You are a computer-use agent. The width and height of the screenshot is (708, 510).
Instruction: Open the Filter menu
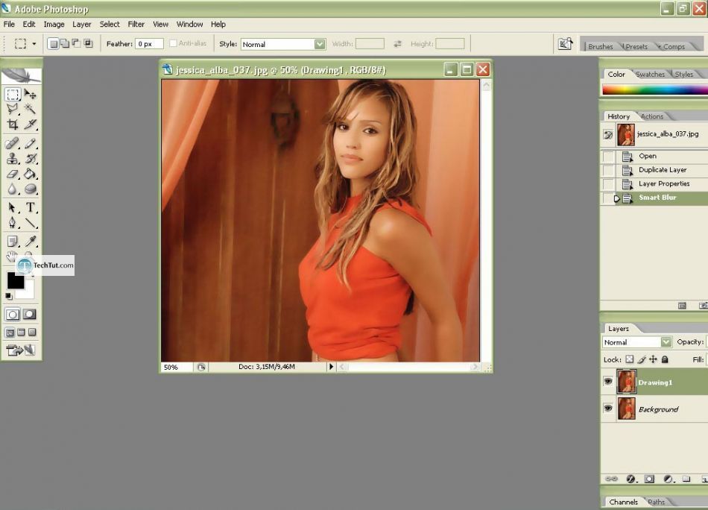point(136,24)
